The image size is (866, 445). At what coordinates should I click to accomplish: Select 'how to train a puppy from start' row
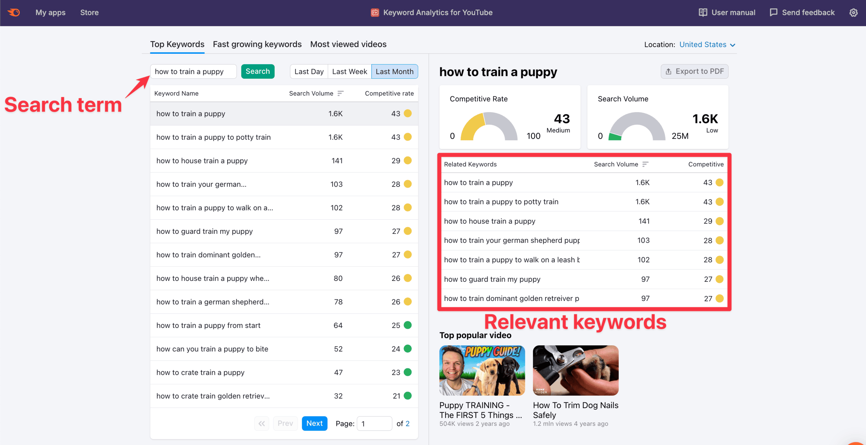[284, 325]
